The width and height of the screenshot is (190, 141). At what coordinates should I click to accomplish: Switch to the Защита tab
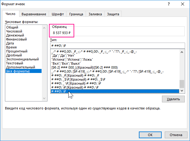point(113,14)
